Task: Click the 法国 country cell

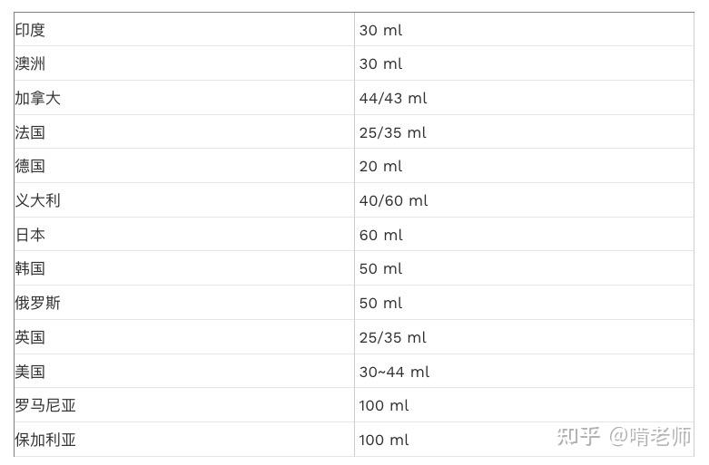Action: click(x=30, y=132)
